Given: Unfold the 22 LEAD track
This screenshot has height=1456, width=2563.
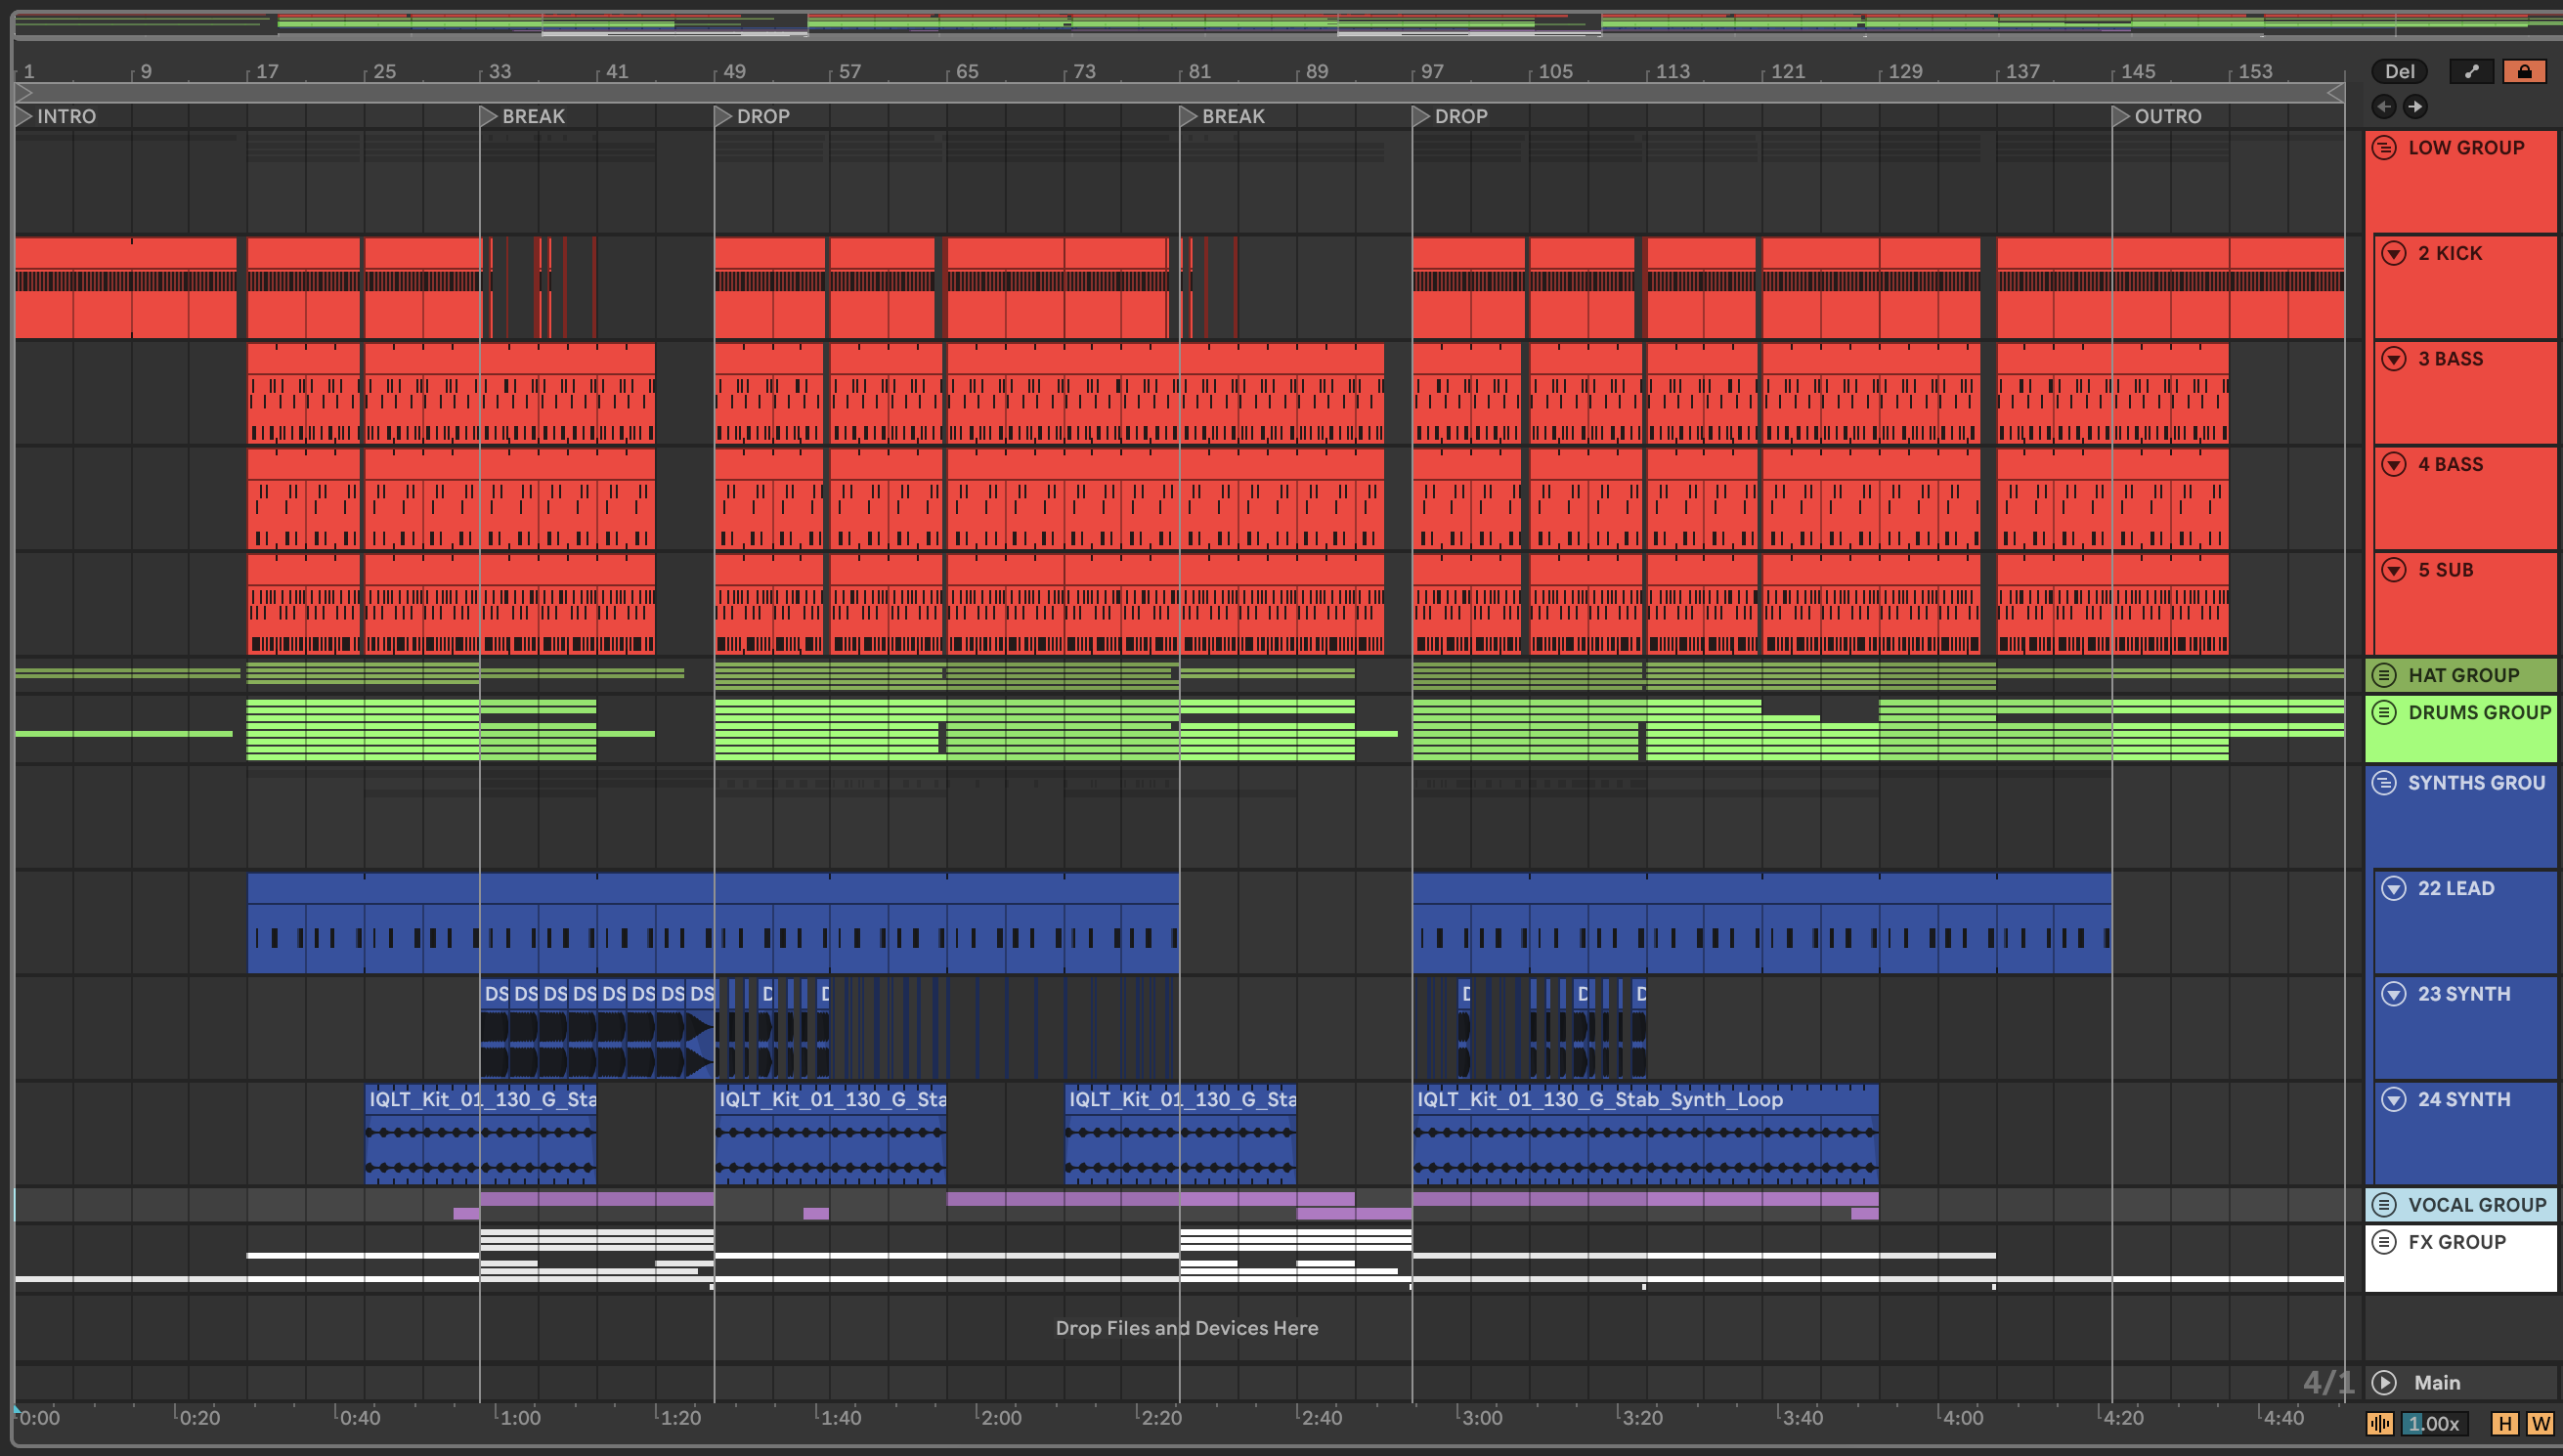Looking at the screenshot, I should [x=2393, y=888].
